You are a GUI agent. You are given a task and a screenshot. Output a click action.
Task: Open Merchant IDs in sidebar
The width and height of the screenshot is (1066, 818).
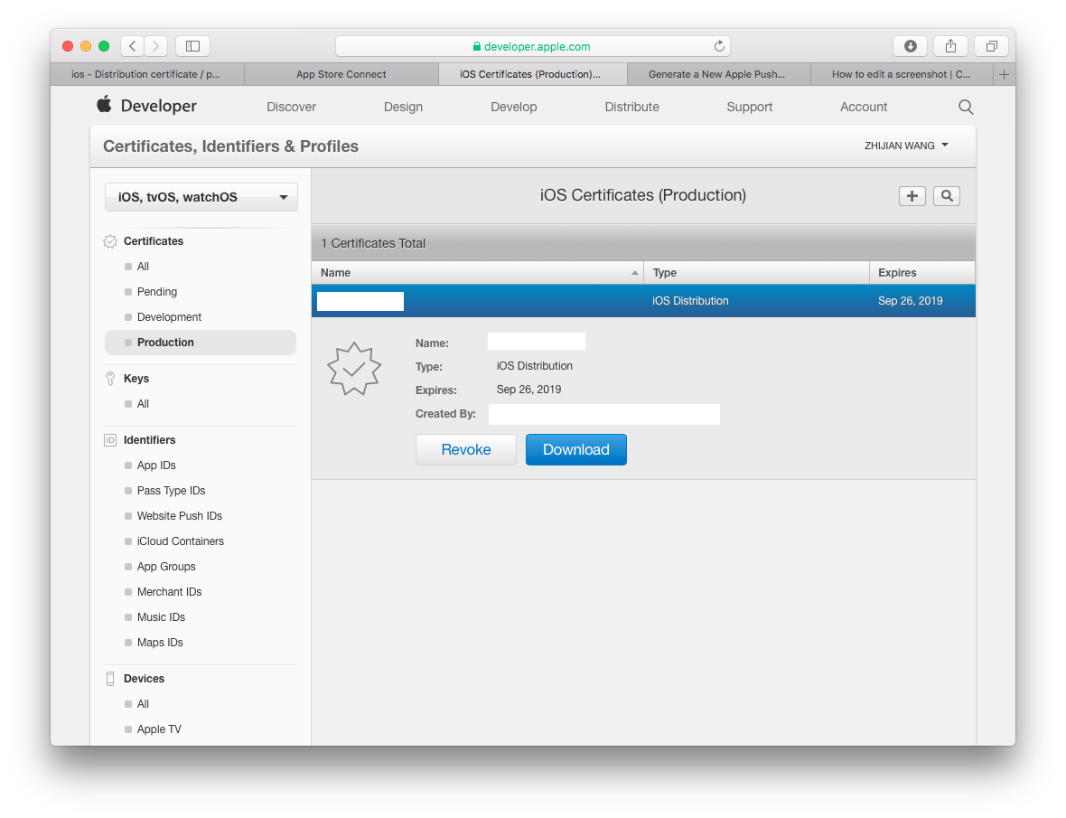[169, 591]
